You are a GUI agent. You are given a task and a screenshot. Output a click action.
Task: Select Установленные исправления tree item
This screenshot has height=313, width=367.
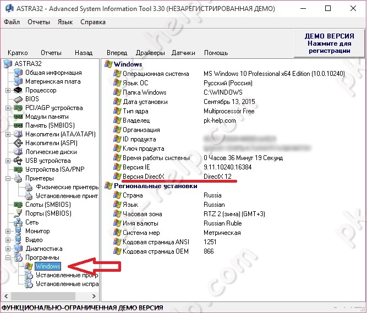point(67,284)
